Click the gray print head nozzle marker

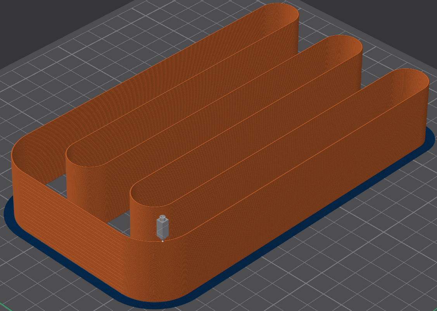[x=162, y=228]
